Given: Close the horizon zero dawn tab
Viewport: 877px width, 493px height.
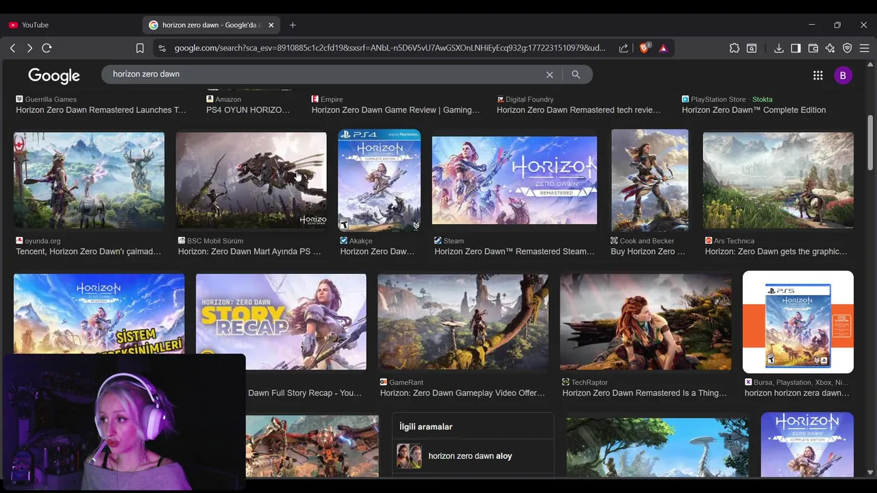Looking at the screenshot, I should click(271, 25).
